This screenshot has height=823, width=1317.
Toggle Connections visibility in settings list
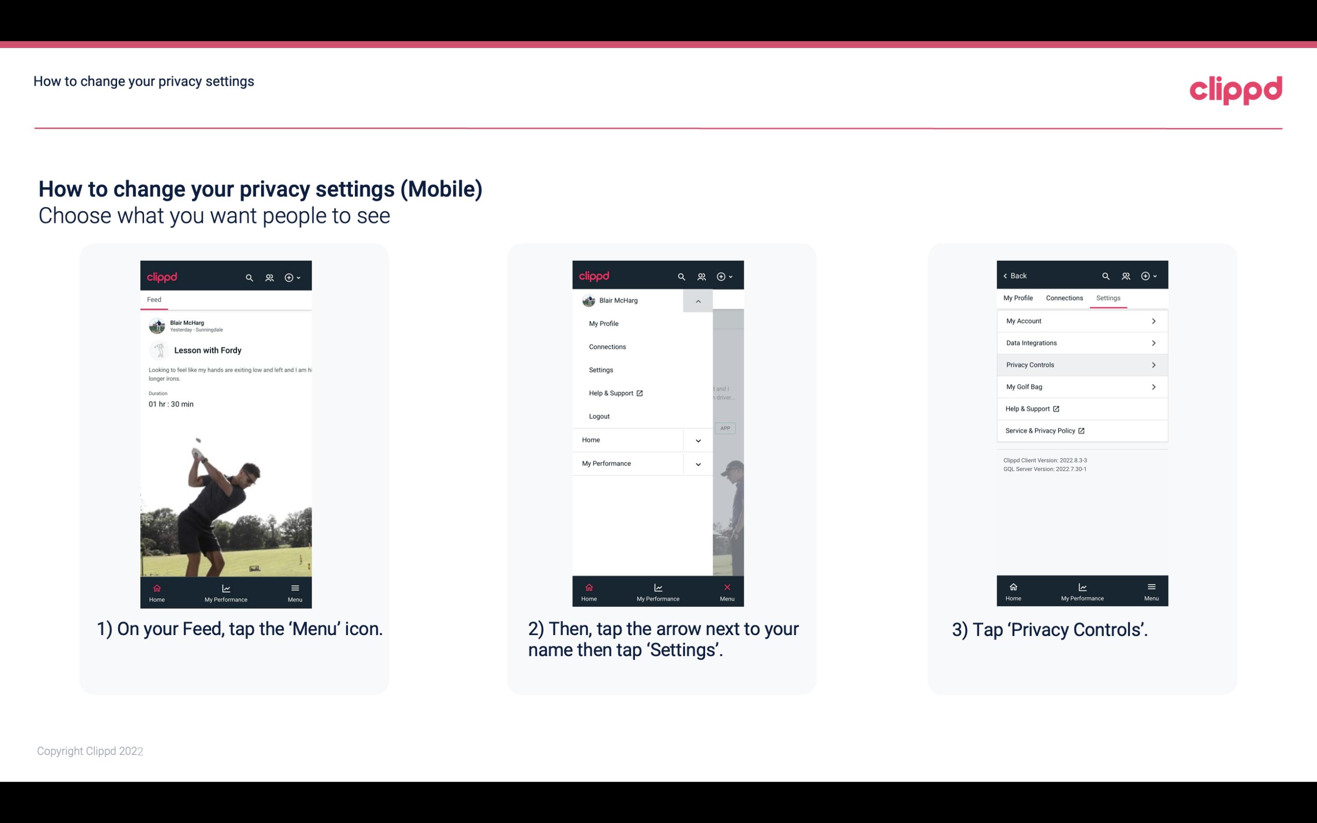pos(1063,297)
